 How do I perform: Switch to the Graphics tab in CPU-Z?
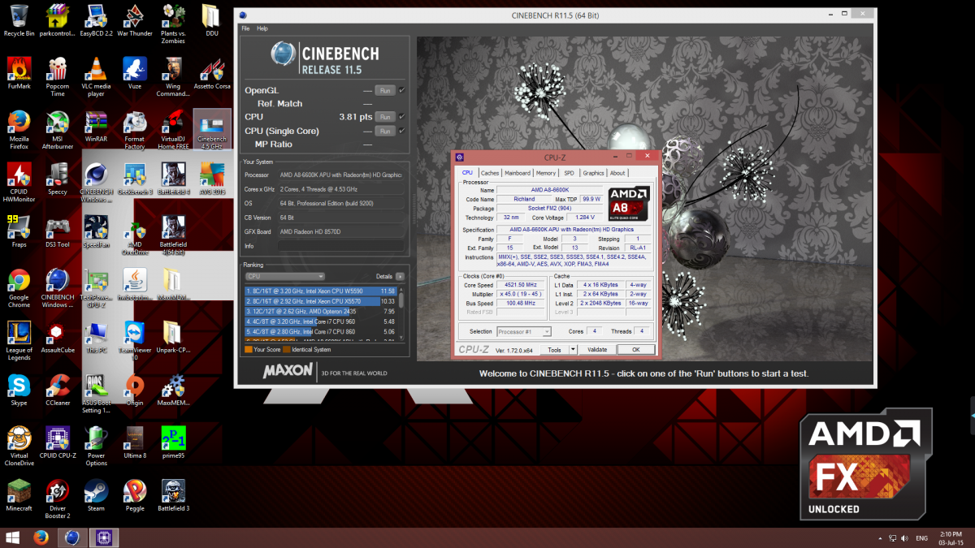(593, 173)
